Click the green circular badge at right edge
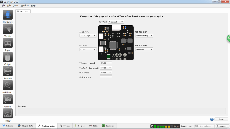The width and height of the screenshot is (230, 129). tap(228, 38)
